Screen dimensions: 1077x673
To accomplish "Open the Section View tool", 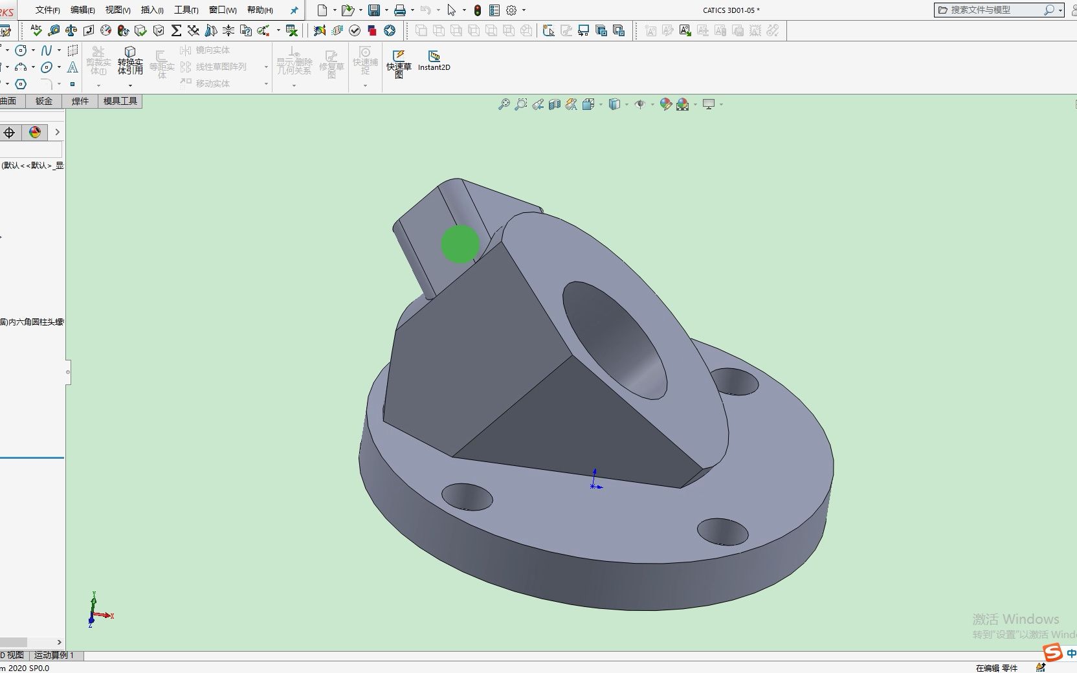I will pos(554,104).
